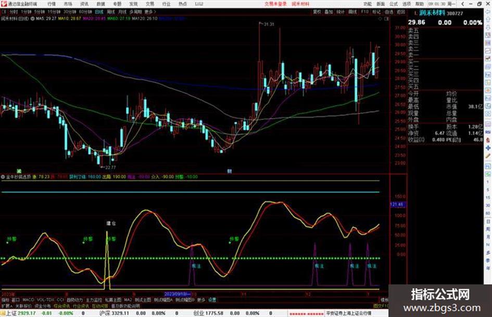This screenshot has width=492, height=317.
Task: Click 沪深 index value 3329.11
Action: pyautogui.click(x=120, y=313)
